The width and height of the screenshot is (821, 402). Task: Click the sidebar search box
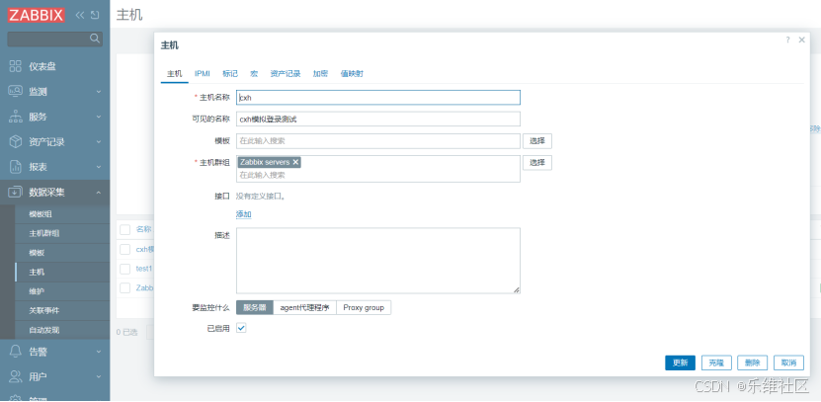pos(54,39)
